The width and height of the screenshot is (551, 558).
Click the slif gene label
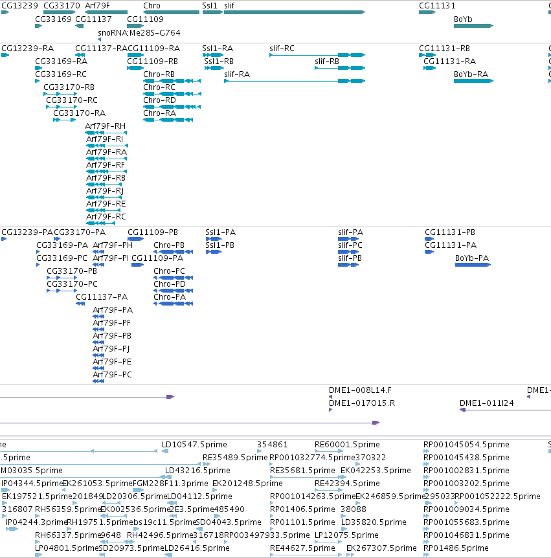pyautogui.click(x=229, y=6)
